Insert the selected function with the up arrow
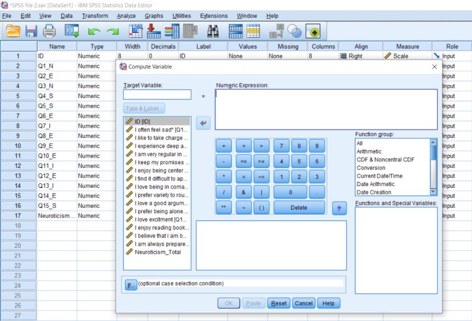Screen dimensions: 472x321 339,209
